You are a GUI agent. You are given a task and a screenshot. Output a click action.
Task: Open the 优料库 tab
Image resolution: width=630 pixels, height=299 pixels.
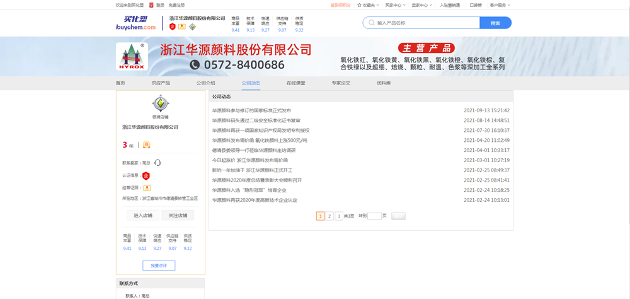coord(383,83)
